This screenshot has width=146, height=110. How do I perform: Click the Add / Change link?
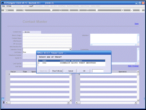click(x=133, y=66)
